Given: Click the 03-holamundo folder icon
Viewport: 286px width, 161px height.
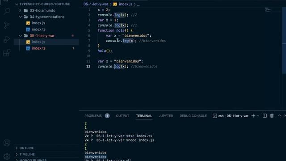Looking at the screenshot, I should point(26,11).
